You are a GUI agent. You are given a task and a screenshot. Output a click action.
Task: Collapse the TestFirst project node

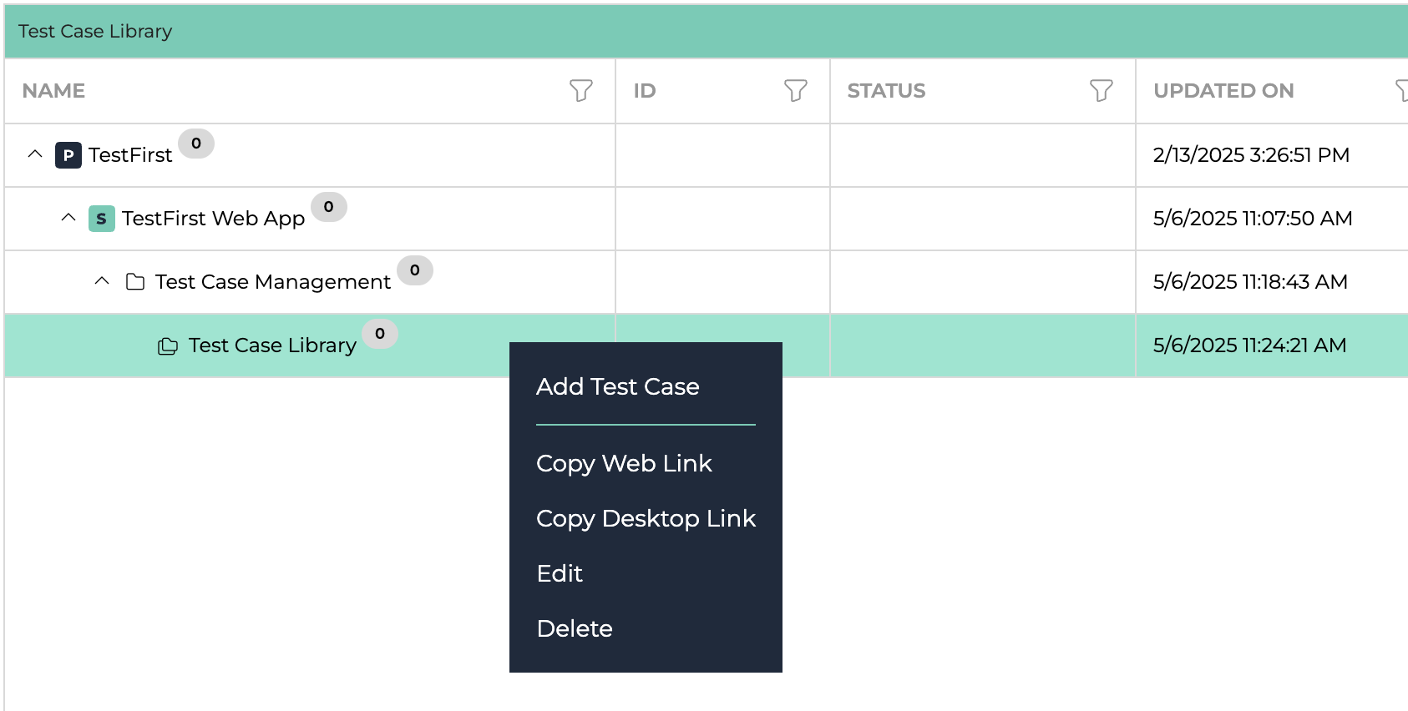[35, 154]
